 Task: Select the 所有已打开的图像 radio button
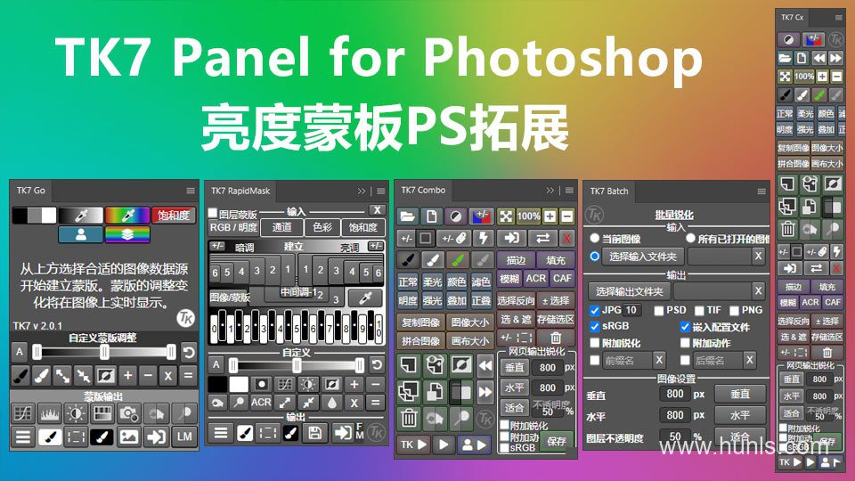[690, 239]
